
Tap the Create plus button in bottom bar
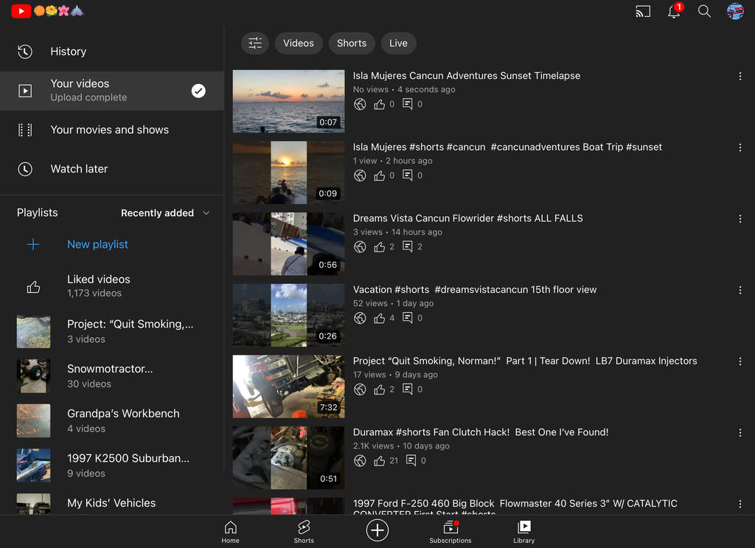coord(377,530)
